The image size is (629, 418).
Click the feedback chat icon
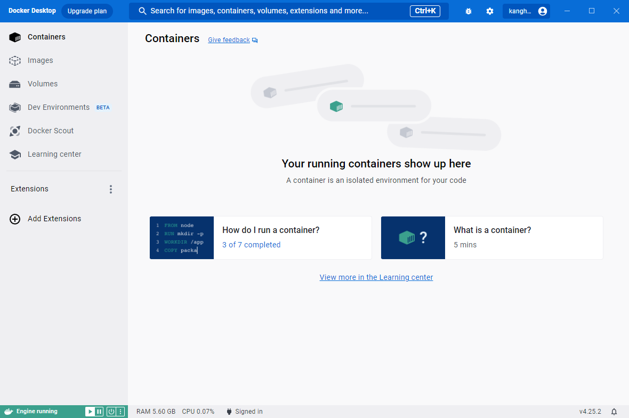coord(255,40)
